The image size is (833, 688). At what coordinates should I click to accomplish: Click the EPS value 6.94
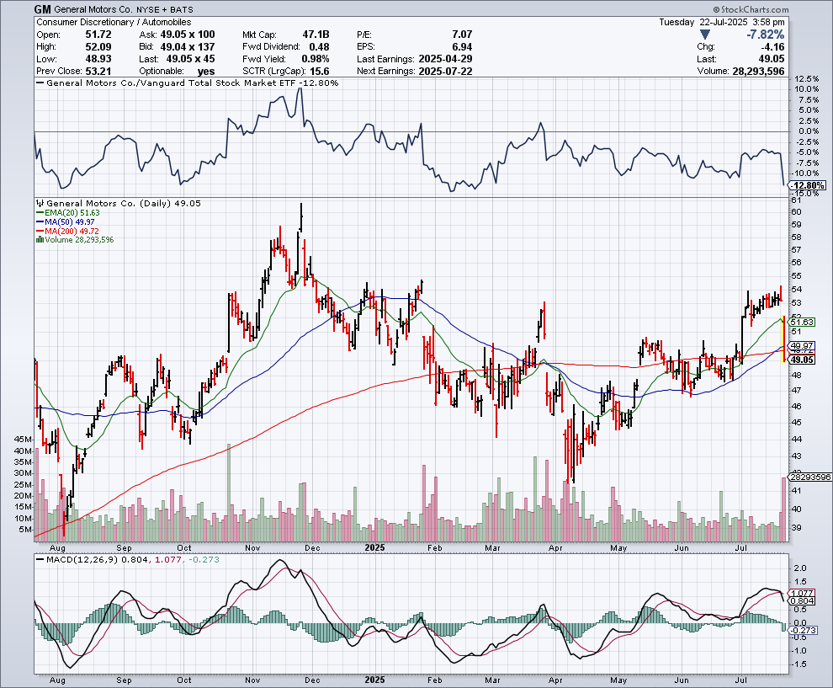tap(462, 47)
